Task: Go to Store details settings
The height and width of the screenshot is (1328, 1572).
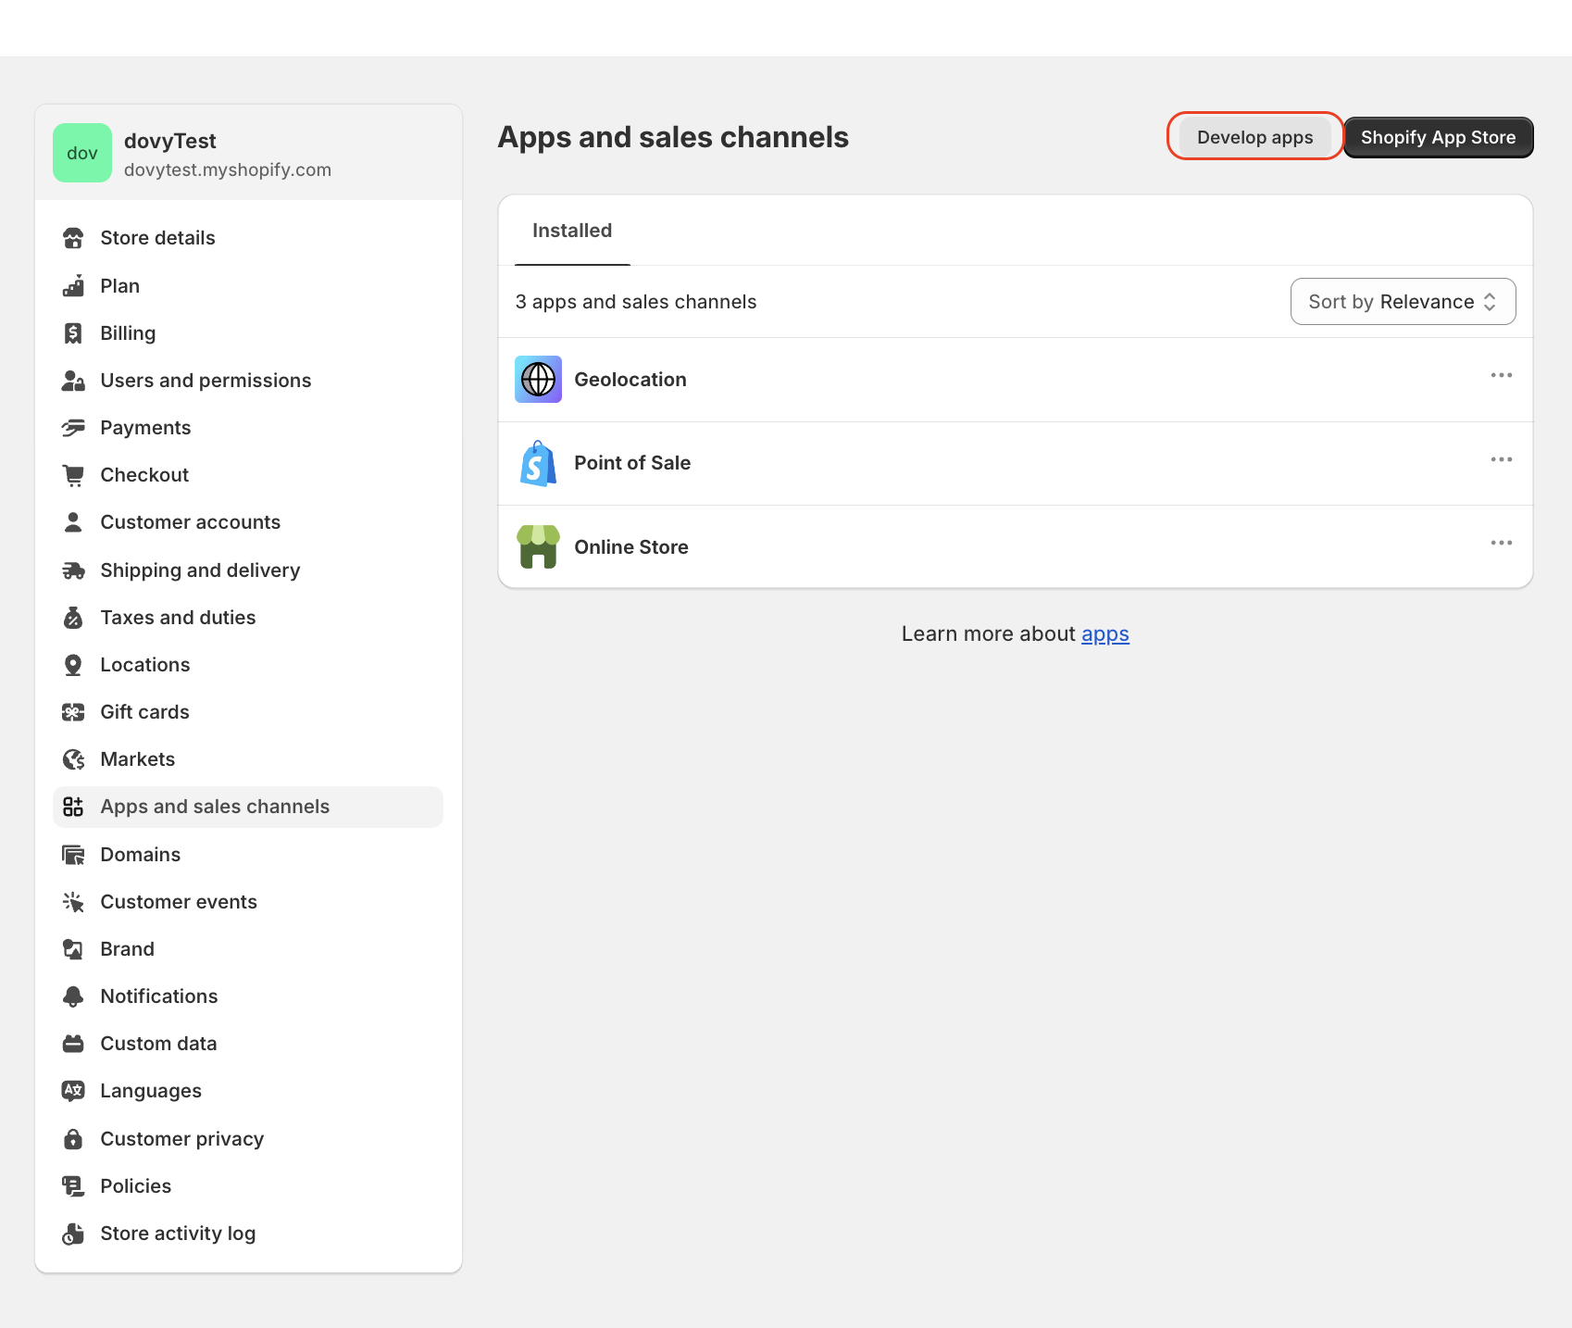Action: click(x=157, y=238)
